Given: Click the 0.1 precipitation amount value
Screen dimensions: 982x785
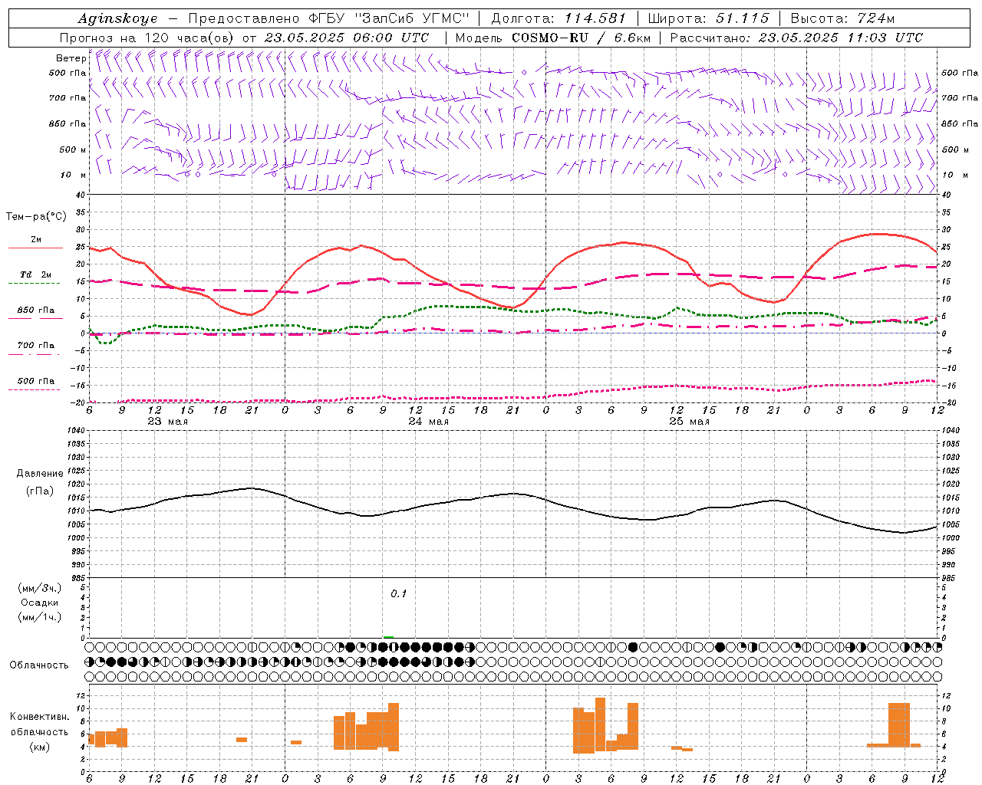Looking at the screenshot, I should click(x=399, y=593).
